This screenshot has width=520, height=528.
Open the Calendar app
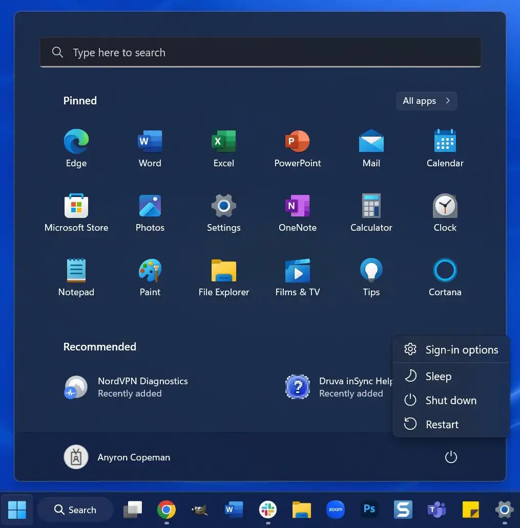pyautogui.click(x=445, y=148)
